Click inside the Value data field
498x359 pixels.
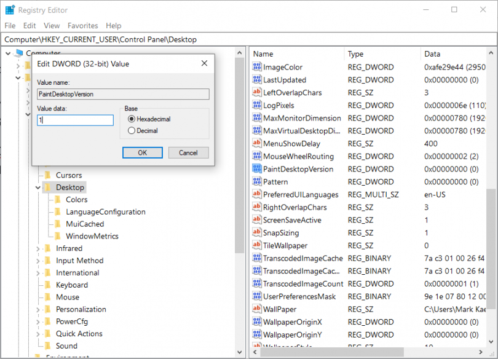[75, 120]
